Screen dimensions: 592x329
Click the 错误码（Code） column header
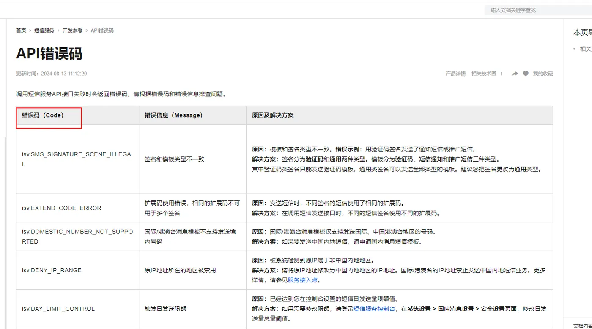tap(78, 115)
